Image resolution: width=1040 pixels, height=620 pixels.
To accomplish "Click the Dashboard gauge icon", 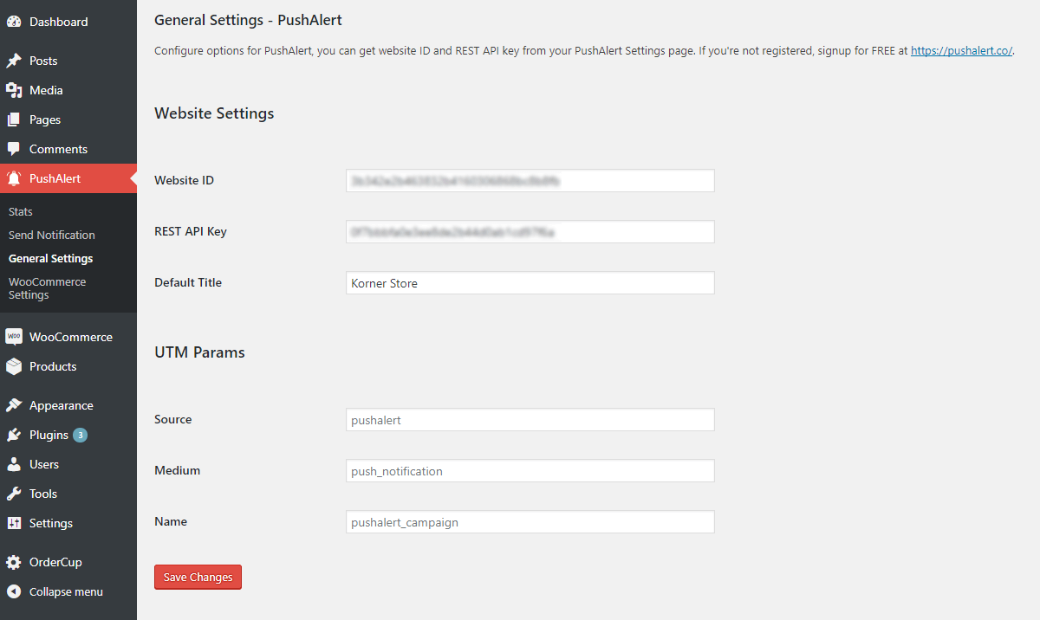I will pyautogui.click(x=14, y=22).
